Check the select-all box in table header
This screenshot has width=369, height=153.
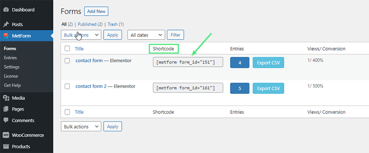tap(67, 49)
